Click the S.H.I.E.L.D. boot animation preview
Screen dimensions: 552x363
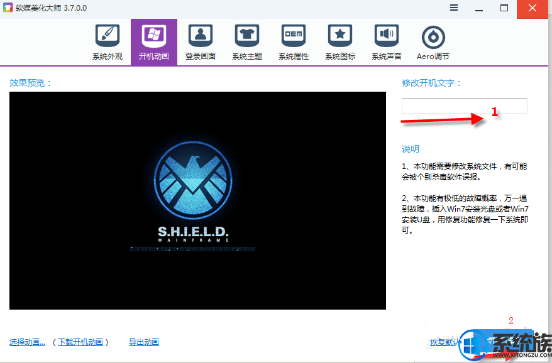(197, 200)
